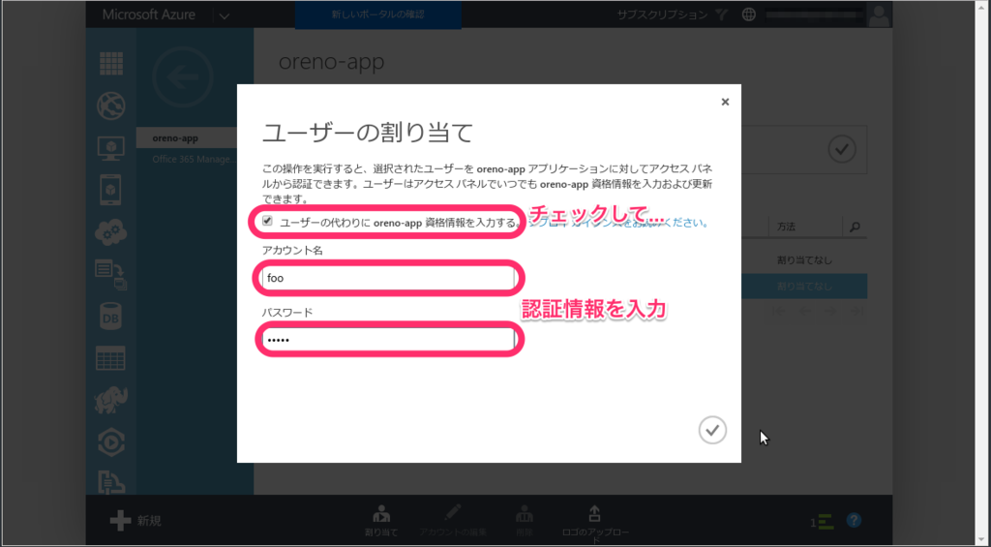Expand the Microsoft Azure header dropdown chevron
The image size is (991, 547).
pyautogui.click(x=225, y=15)
